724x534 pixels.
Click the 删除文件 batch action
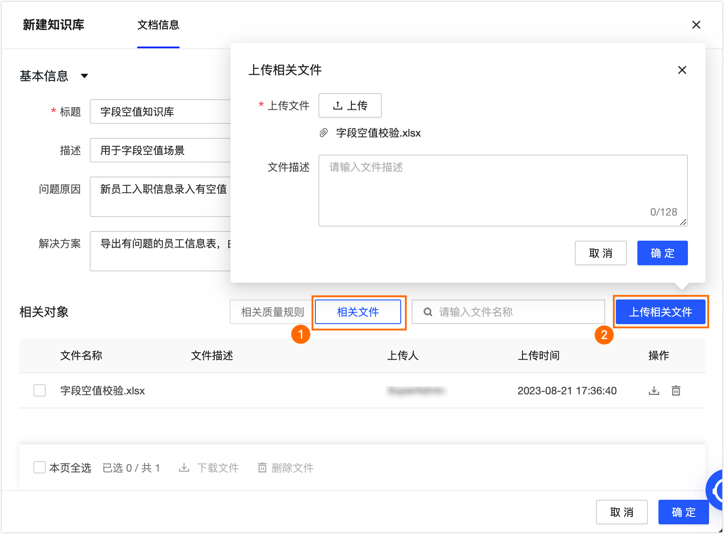[285, 468]
